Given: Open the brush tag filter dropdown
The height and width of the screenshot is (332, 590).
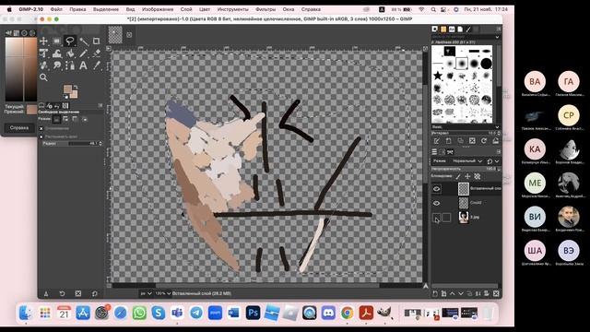Looking at the screenshot, I should (x=497, y=37).
